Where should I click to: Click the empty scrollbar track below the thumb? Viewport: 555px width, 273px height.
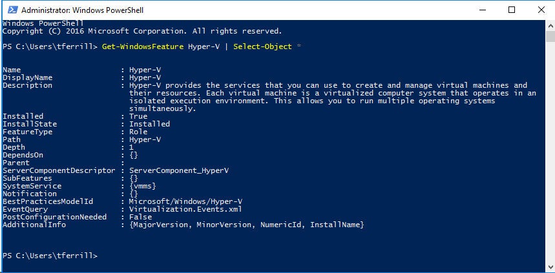tap(550, 152)
